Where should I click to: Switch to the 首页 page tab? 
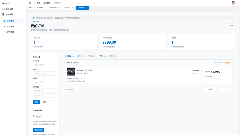tap(31, 8)
